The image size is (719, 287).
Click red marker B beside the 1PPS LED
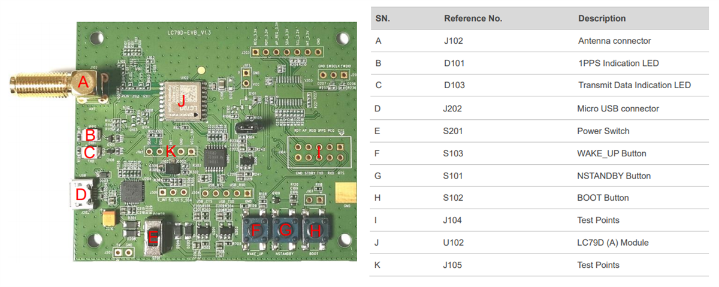90,135
